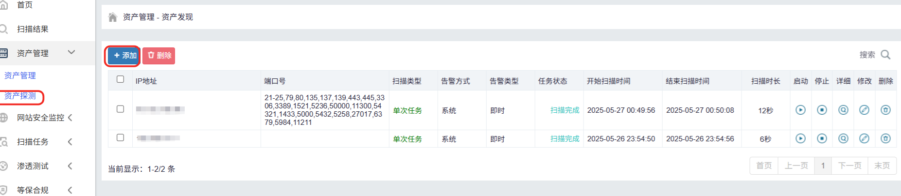The width and height of the screenshot is (901, 196).
Task: Expand the 等保合规 menu chevron
Action: pyautogui.click(x=71, y=190)
